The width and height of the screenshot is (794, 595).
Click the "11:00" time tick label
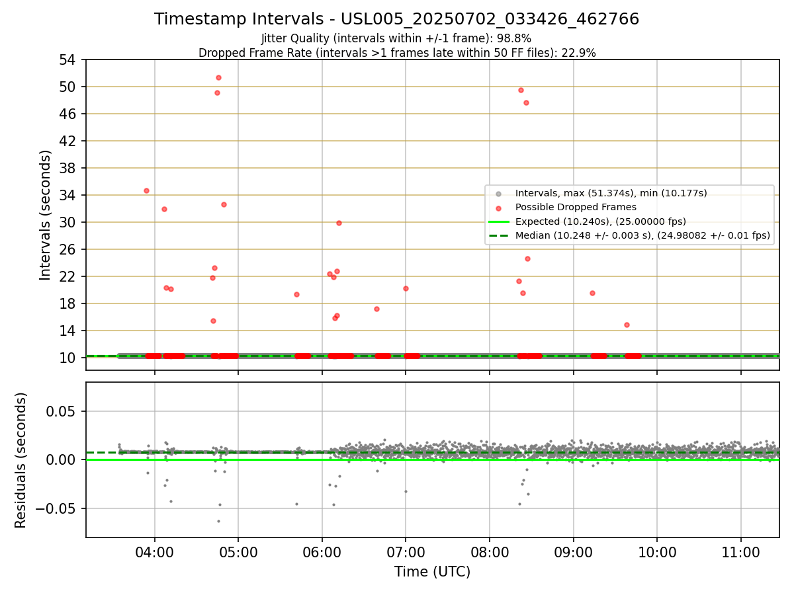740,552
